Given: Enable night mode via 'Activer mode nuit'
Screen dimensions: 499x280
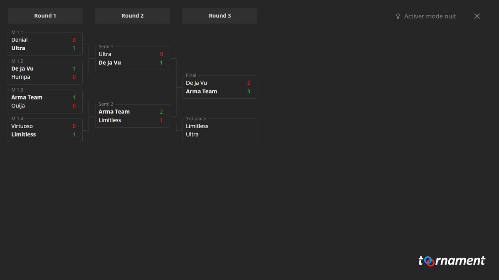Looking at the screenshot, I should pyautogui.click(x=430, y=16).
